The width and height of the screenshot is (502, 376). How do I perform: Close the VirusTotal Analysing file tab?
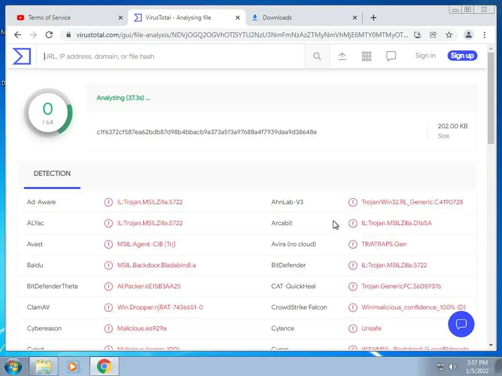238,18
